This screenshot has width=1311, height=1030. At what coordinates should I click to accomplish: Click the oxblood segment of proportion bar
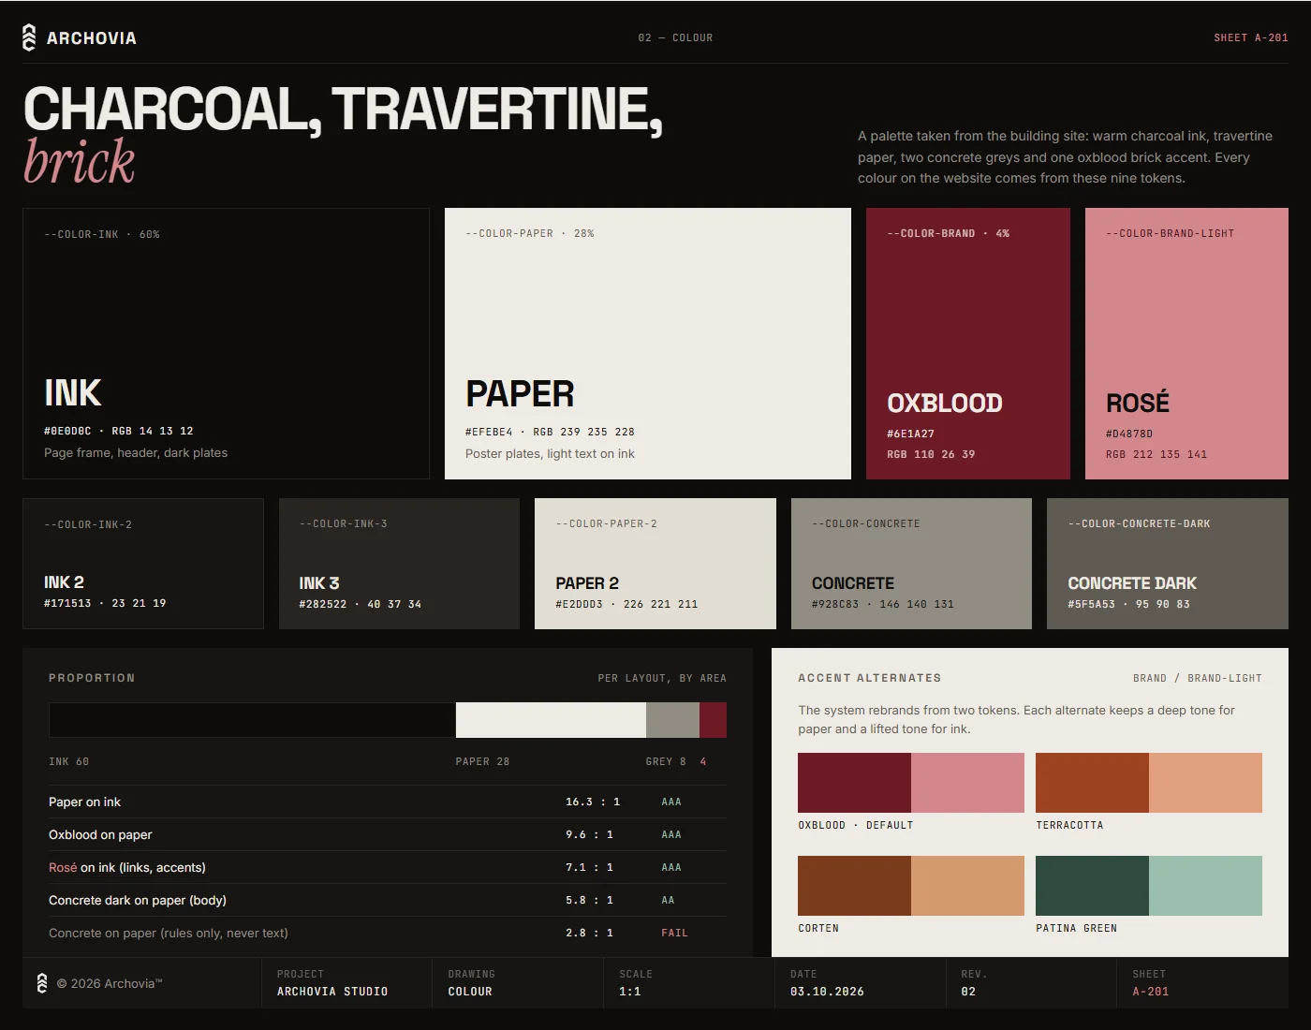pos(713,720)
